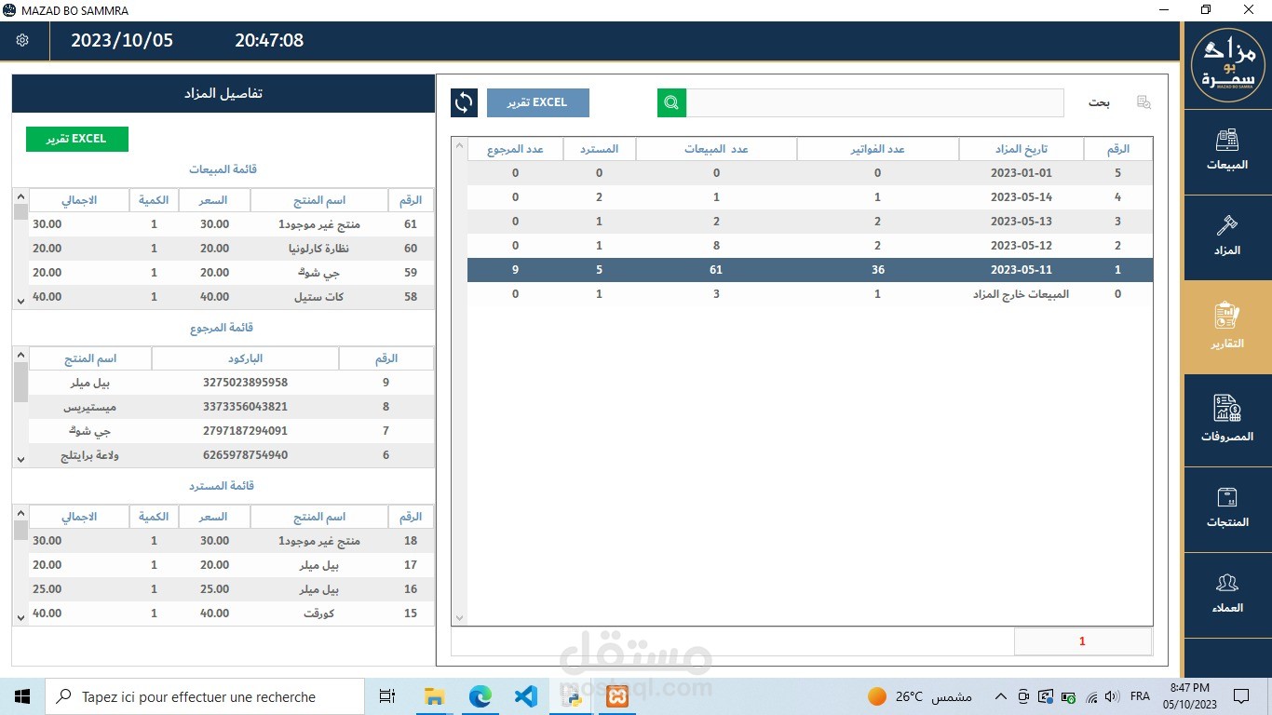The width and height of the screenshot is (1272, 715).
Task: Open weather widget showing 26°C
Action: 919,696
